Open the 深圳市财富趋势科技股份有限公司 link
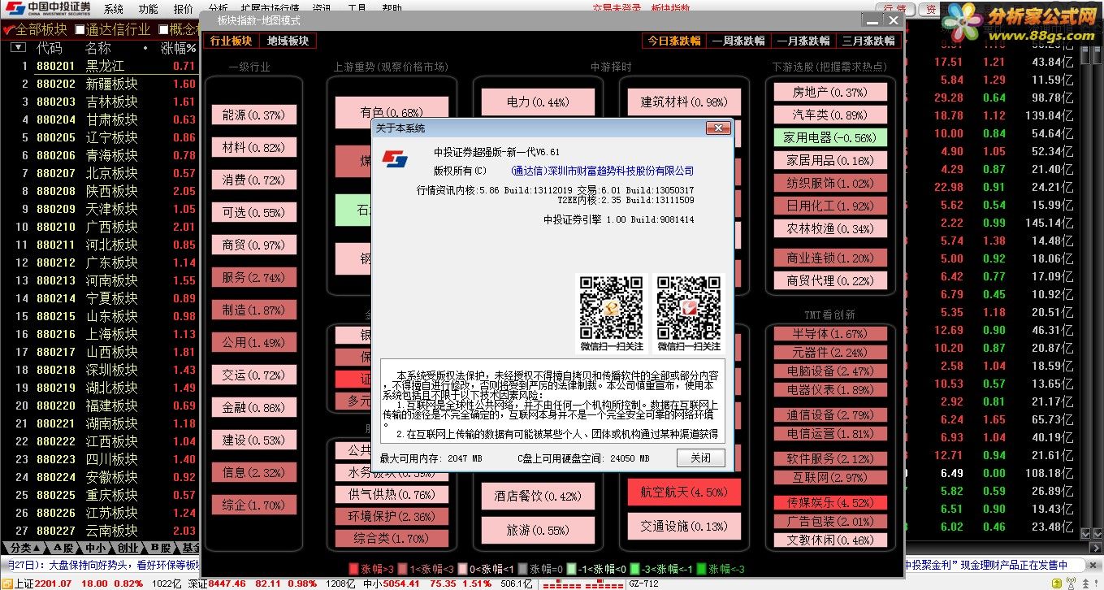This screenshot has height=590, width=1104. [x=602, y=171]
